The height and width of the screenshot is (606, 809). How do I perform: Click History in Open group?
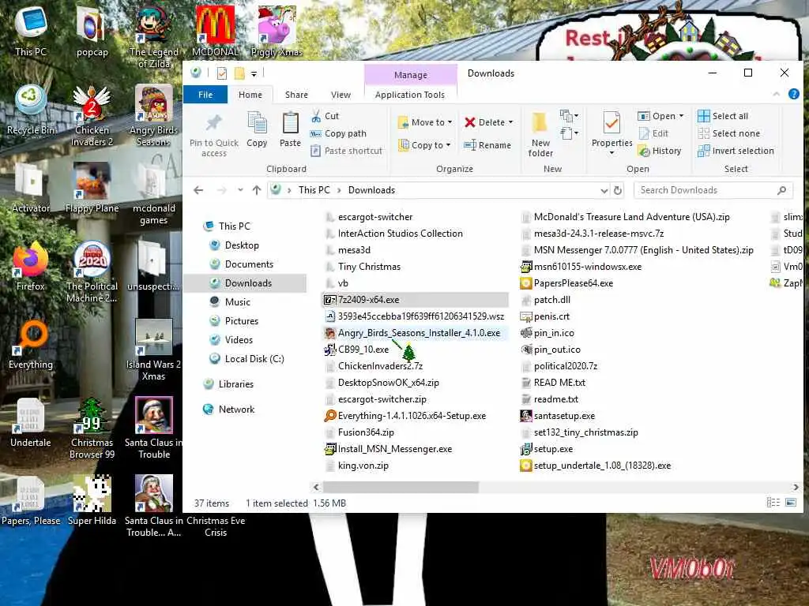coord(660,151)
